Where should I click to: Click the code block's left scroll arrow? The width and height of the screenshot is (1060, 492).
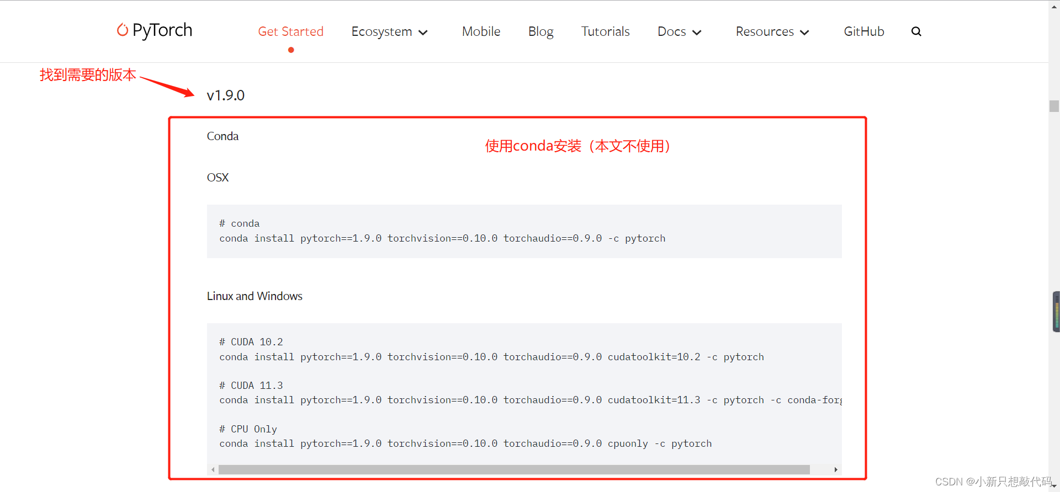click(213, 470)
